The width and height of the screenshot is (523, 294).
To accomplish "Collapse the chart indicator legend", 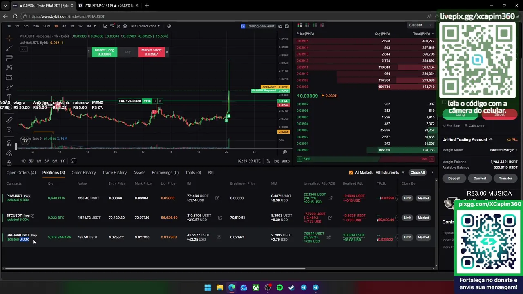I will coord(24,49).
